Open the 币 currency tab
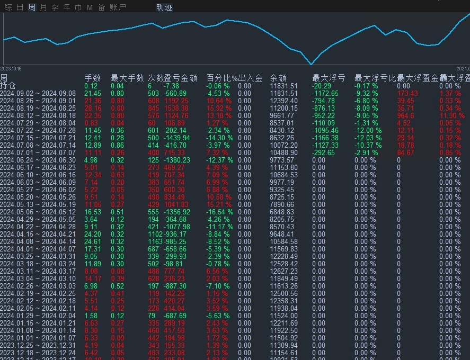The width and height of the screenshot is (470, 360). (78, 7)
